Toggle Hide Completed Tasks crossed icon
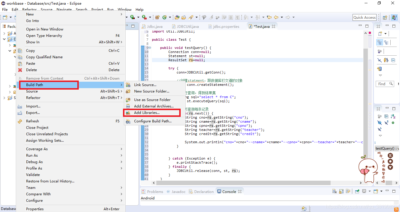The width and height of the screenshot is (400, 212). pyautogui.click(x=380, y=60)
